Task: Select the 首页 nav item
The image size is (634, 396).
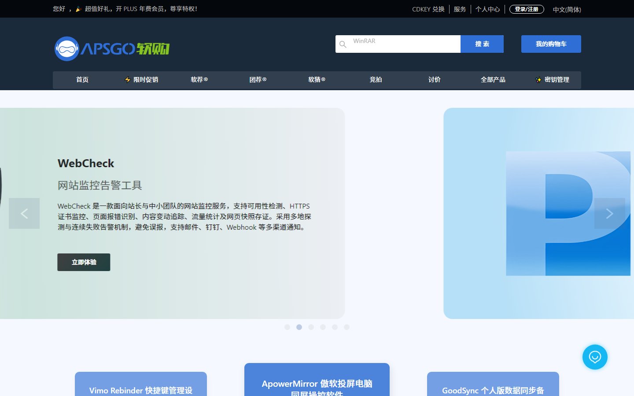Action: 82,80
